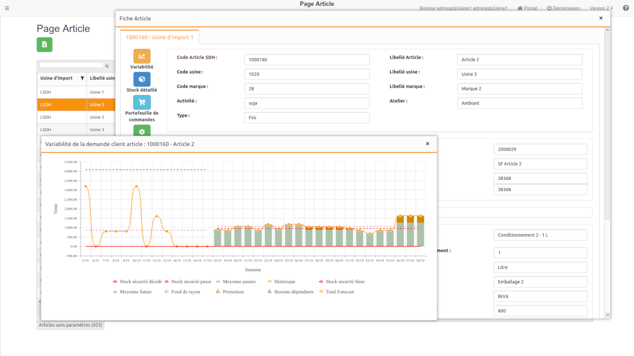Toggle Fond de rayon legend series
The height and width of the screenshot is (356, 634).
point(182,291)
